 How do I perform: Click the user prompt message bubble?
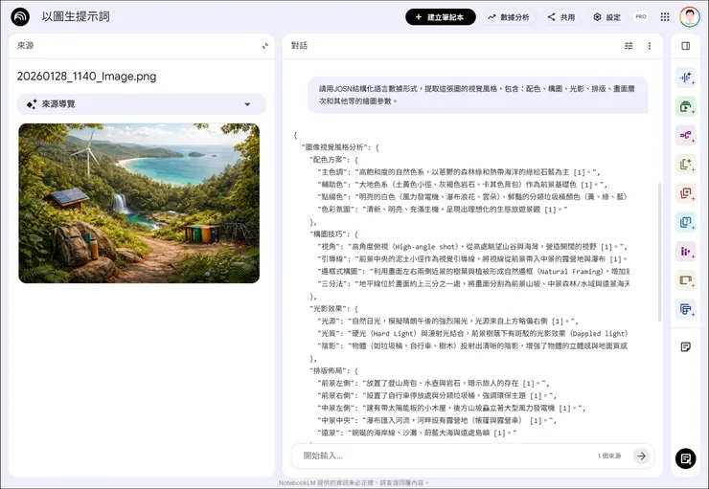point(477,95)
